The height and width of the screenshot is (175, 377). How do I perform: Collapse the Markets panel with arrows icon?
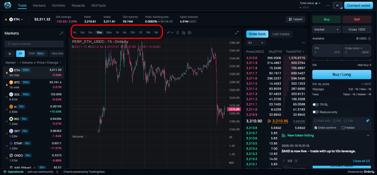[x=61, y=33]
